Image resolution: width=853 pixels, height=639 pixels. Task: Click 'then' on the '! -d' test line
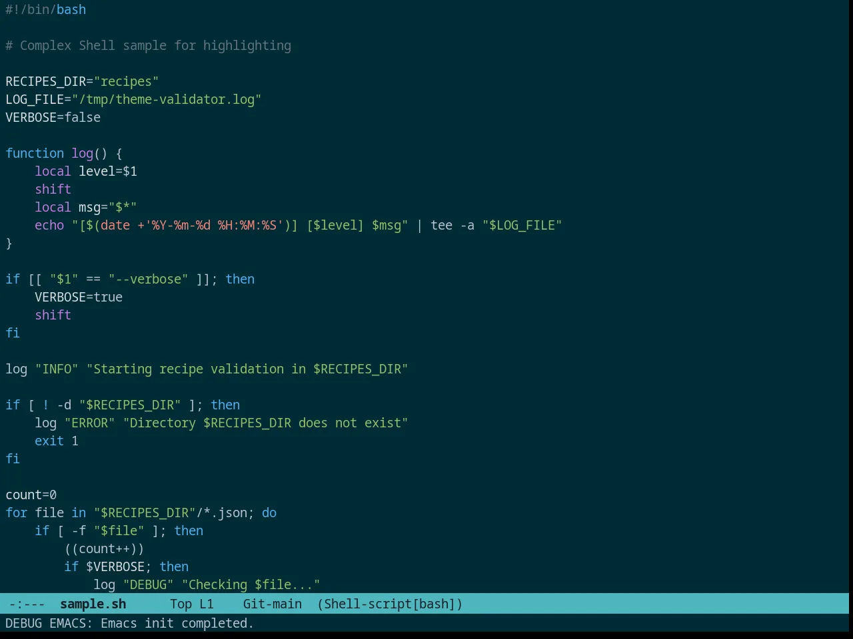click(225, 405)
